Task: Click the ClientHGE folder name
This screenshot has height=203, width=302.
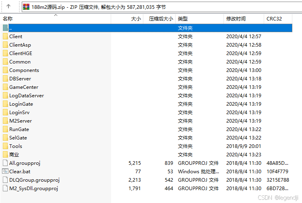Action: point(21,53)
